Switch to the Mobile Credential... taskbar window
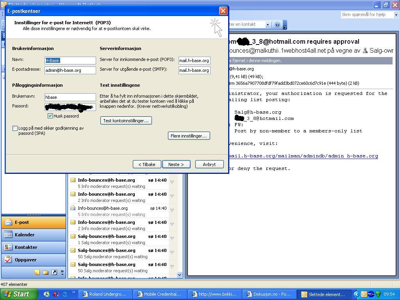 160,294
